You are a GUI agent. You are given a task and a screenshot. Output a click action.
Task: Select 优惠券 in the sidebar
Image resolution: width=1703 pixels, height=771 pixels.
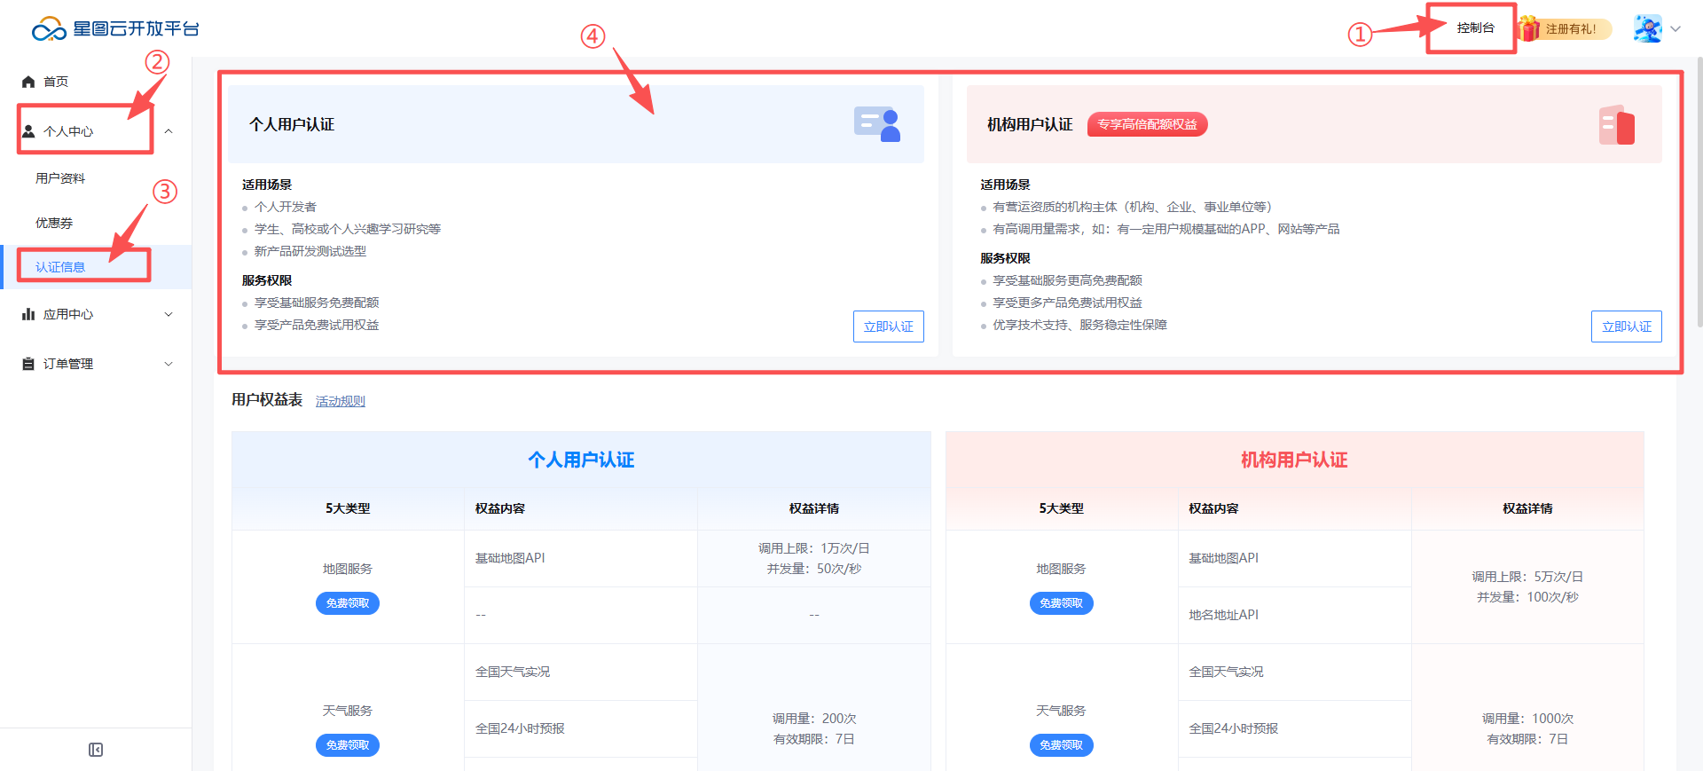(x=54, y=223)
